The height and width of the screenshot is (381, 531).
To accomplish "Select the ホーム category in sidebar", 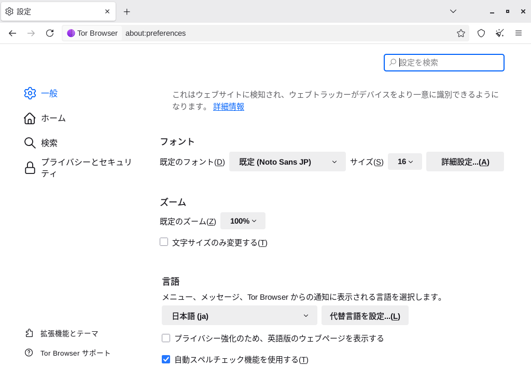I will click(53, 118).
